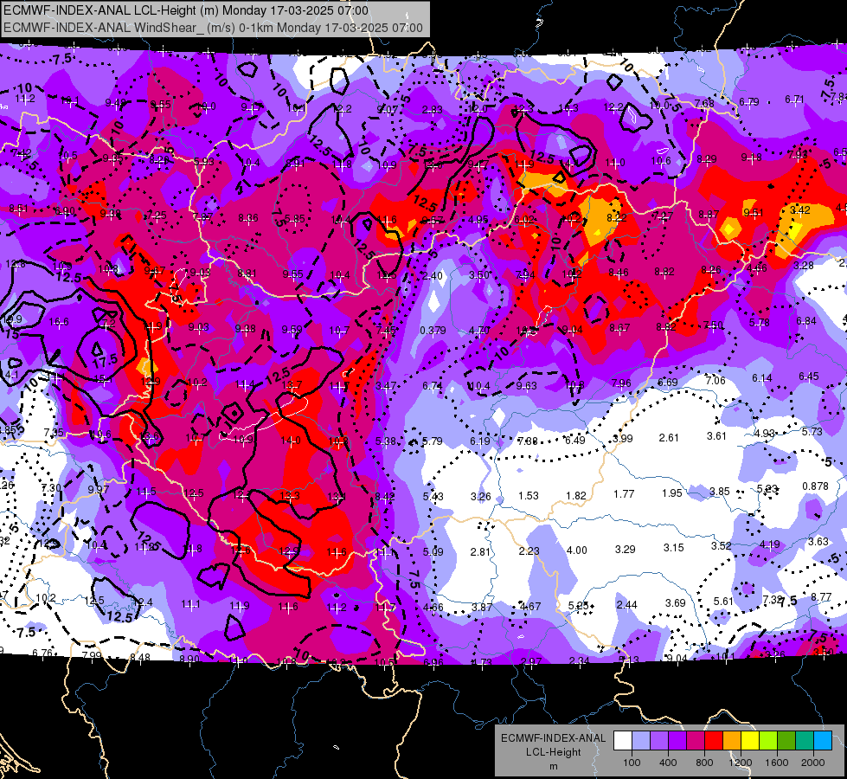Screen dimensions: 847x779
Task: Click the grid value 7.68
Action: tap(704, 103)
